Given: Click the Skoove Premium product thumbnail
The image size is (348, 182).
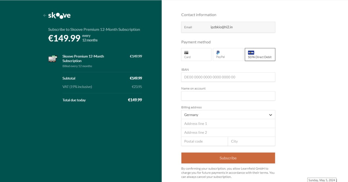Looking at the screenshot, I should click(53, 58).
